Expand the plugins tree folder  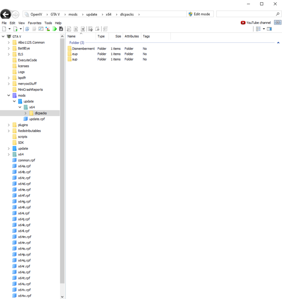[9, 125]
